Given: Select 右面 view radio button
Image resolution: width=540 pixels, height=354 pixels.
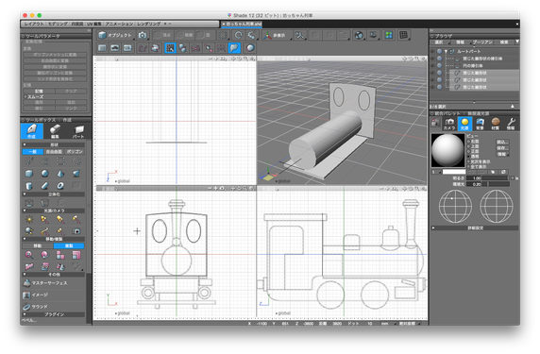Looking at the screenshot, I should click(x=468, y=142).
